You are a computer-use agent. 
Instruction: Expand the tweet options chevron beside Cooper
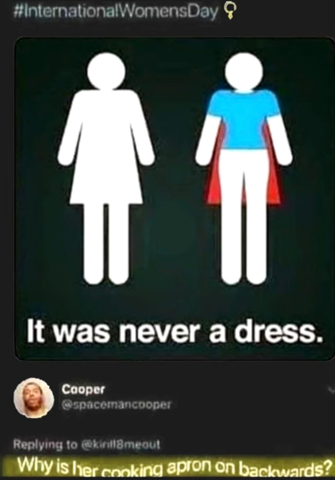331,390
